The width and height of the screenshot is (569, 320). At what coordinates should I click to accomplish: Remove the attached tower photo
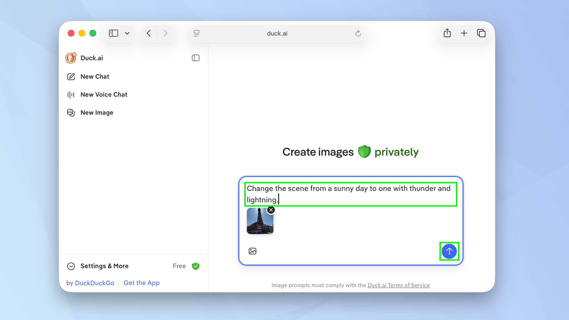(x=271, y=210)
